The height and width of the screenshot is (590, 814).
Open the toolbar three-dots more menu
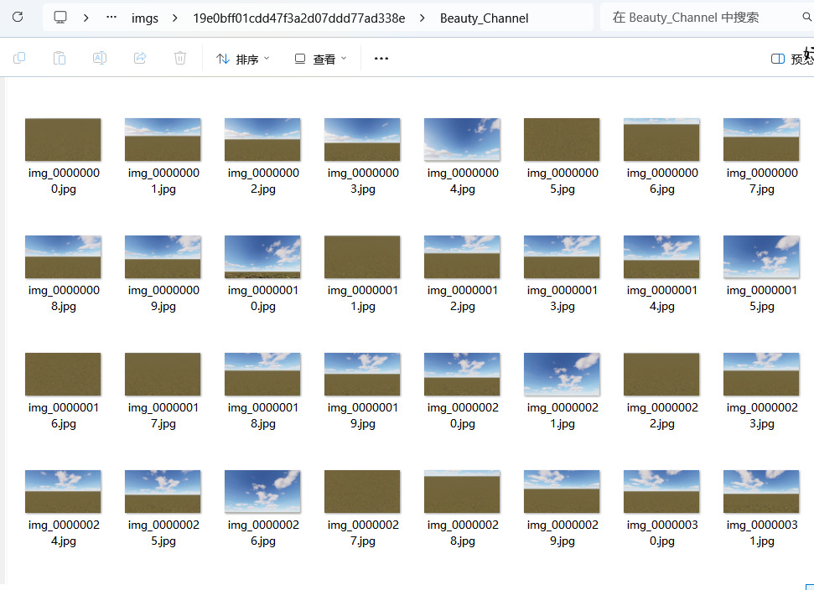point(381,59)
